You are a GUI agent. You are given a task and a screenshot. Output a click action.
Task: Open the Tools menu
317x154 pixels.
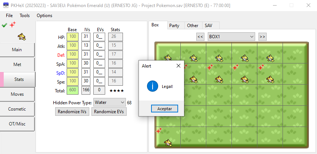(x=25, y=16)
